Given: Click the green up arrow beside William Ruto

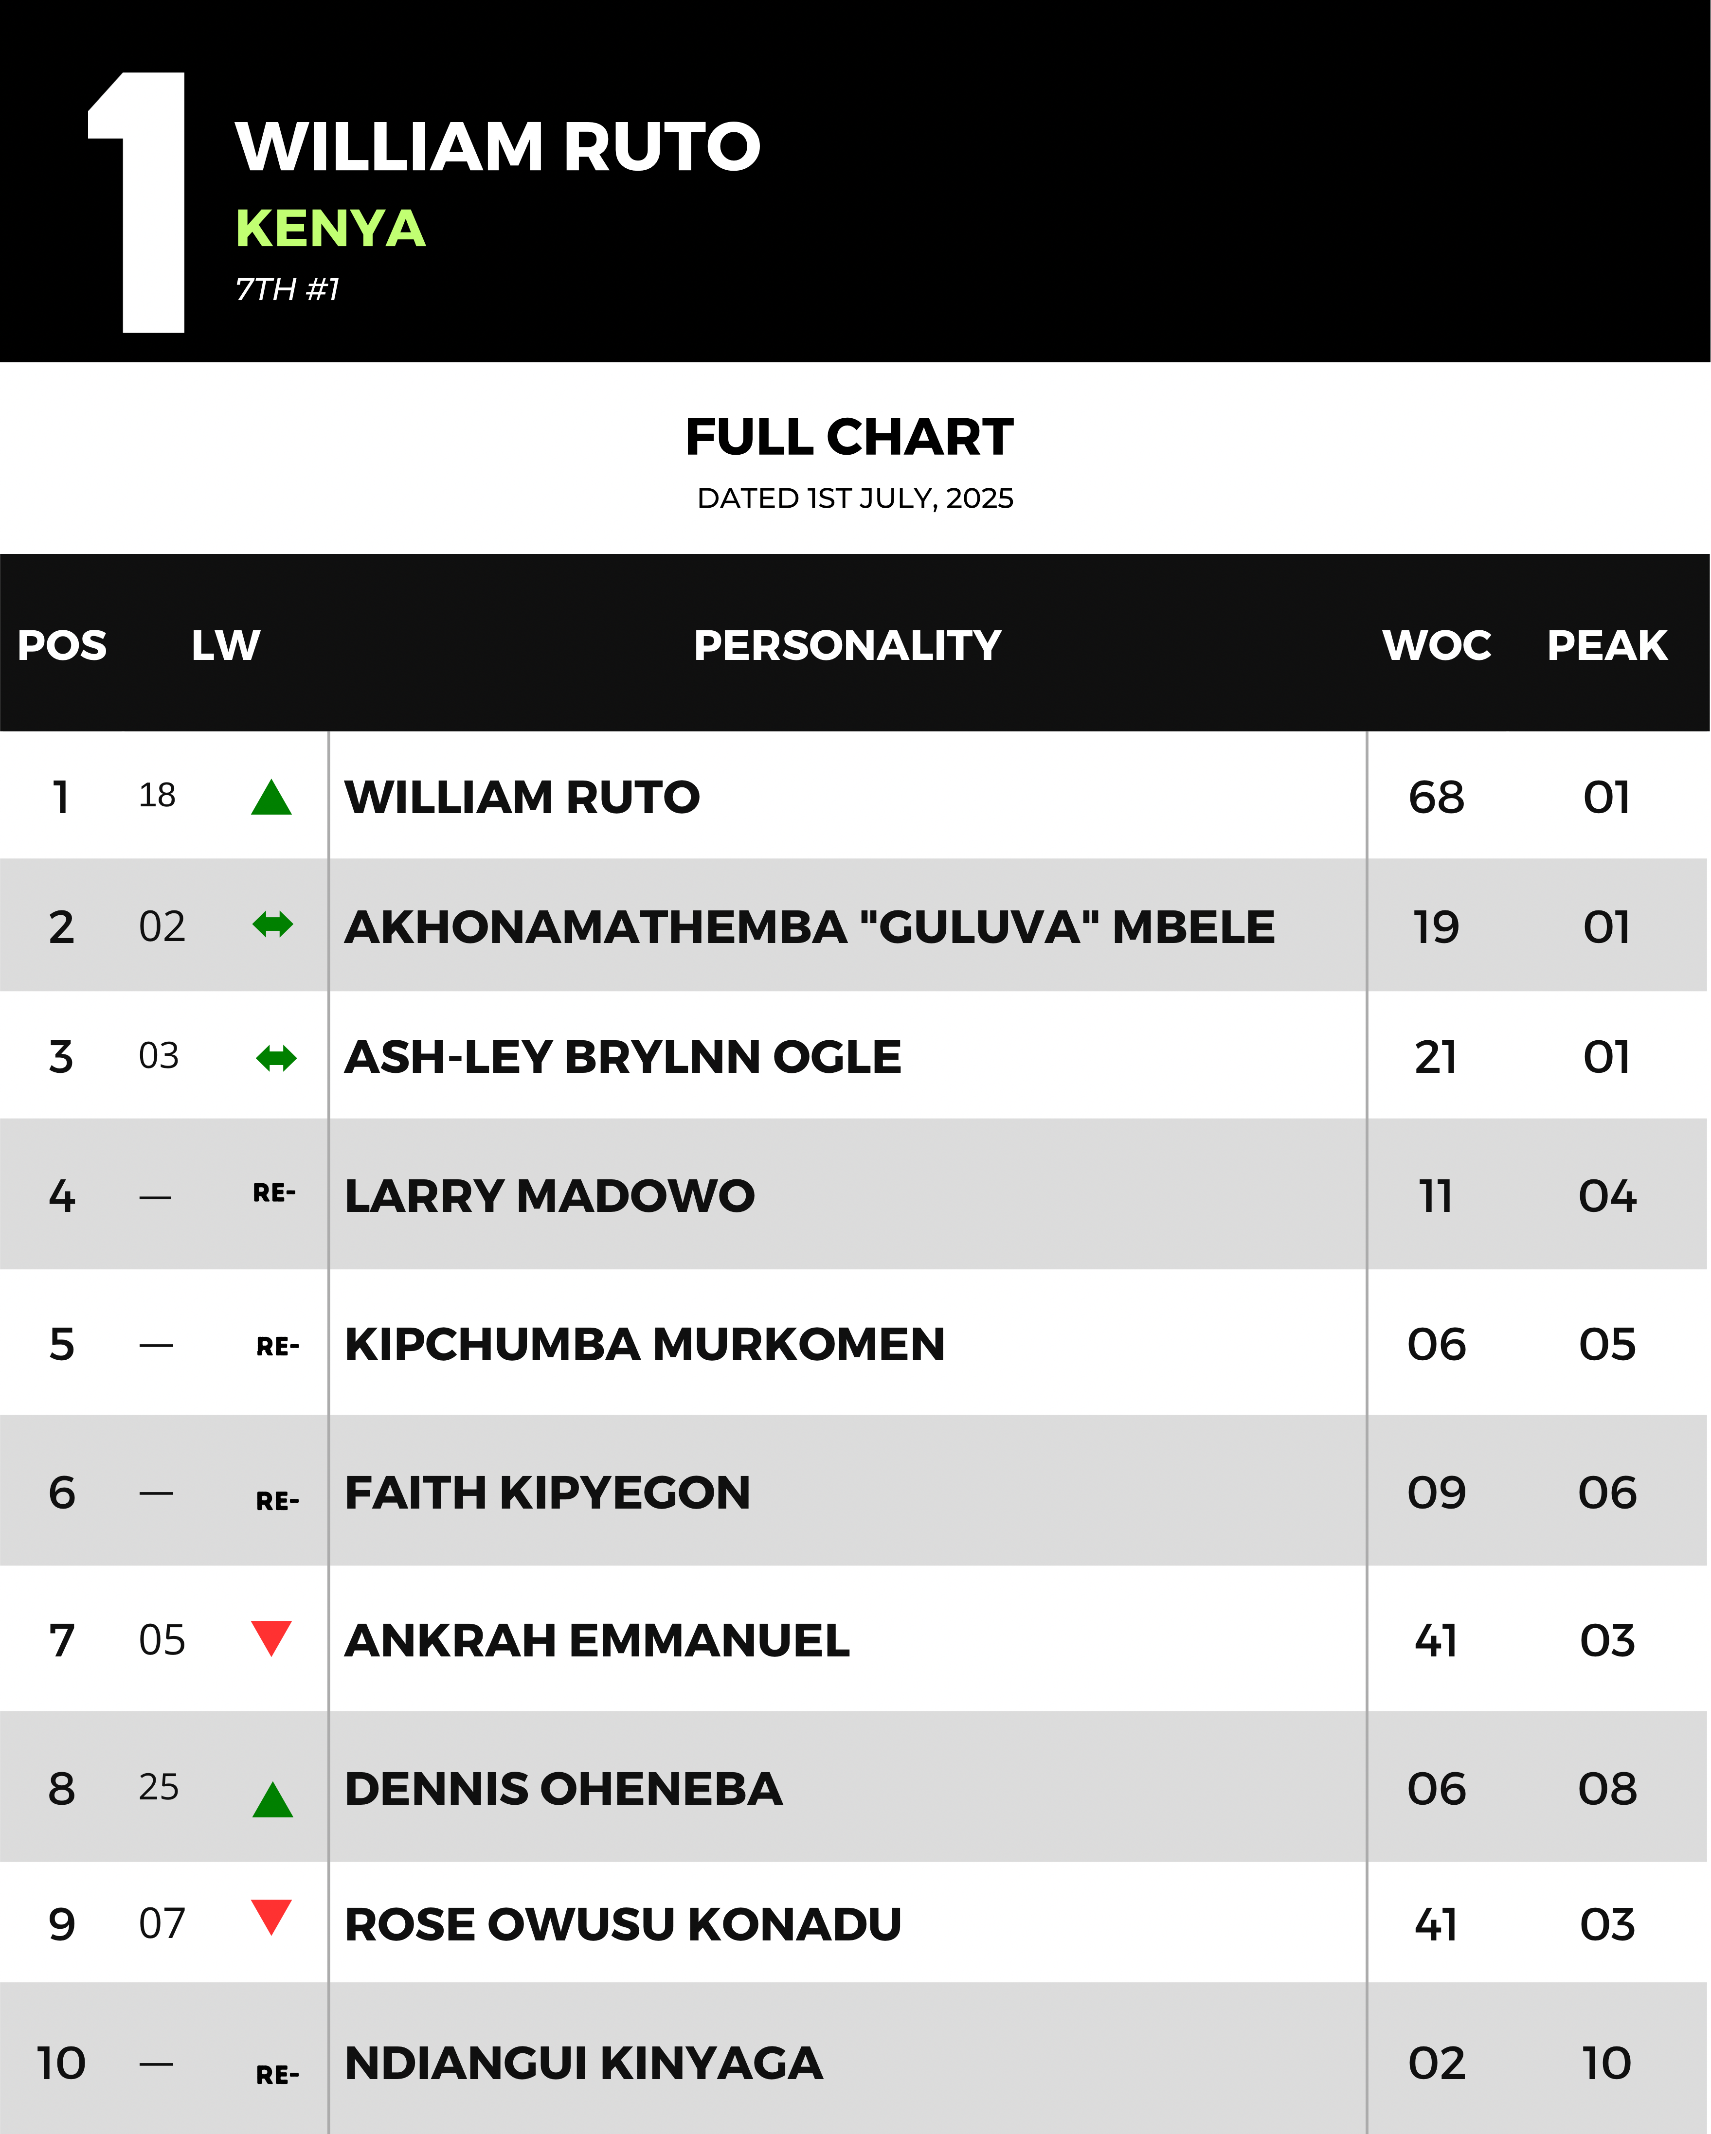Looking at the screenshot, I should pyautogui.click(x=271, y=798).
